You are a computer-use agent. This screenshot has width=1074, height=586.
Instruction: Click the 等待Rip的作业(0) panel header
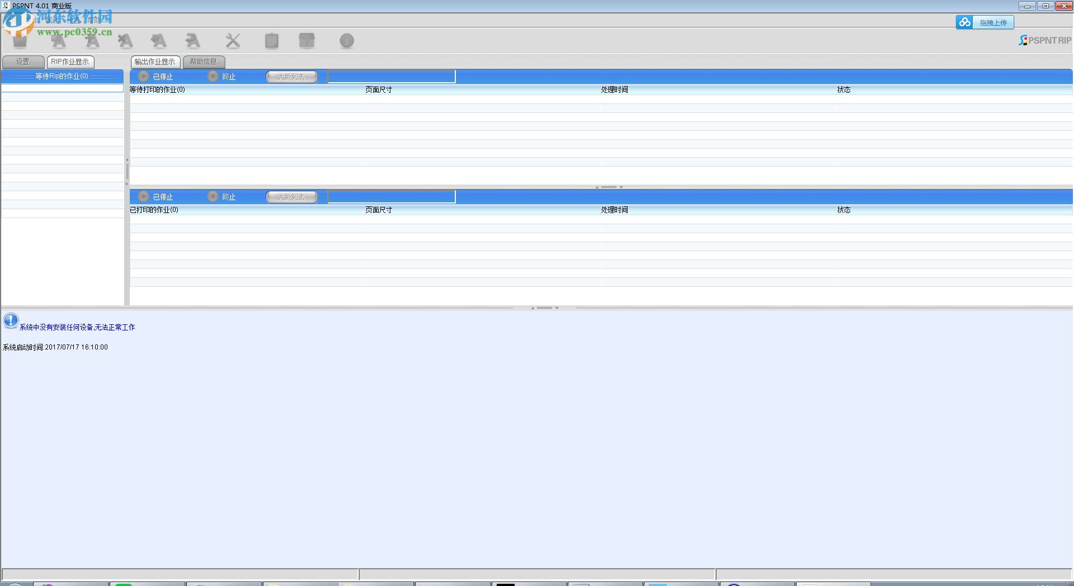[62, 76]
